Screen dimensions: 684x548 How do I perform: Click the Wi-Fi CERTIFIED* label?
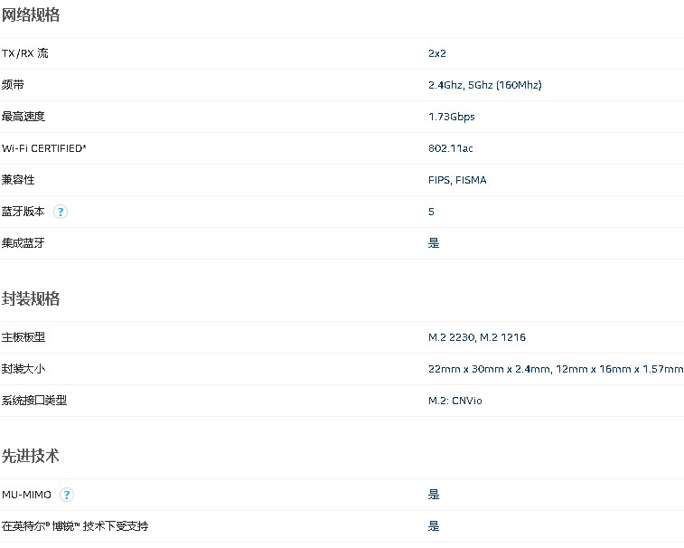click(44, 148)
